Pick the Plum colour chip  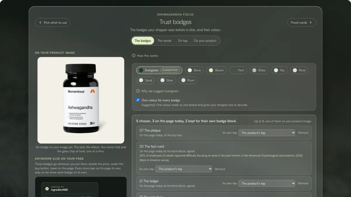tap(188, 80)
